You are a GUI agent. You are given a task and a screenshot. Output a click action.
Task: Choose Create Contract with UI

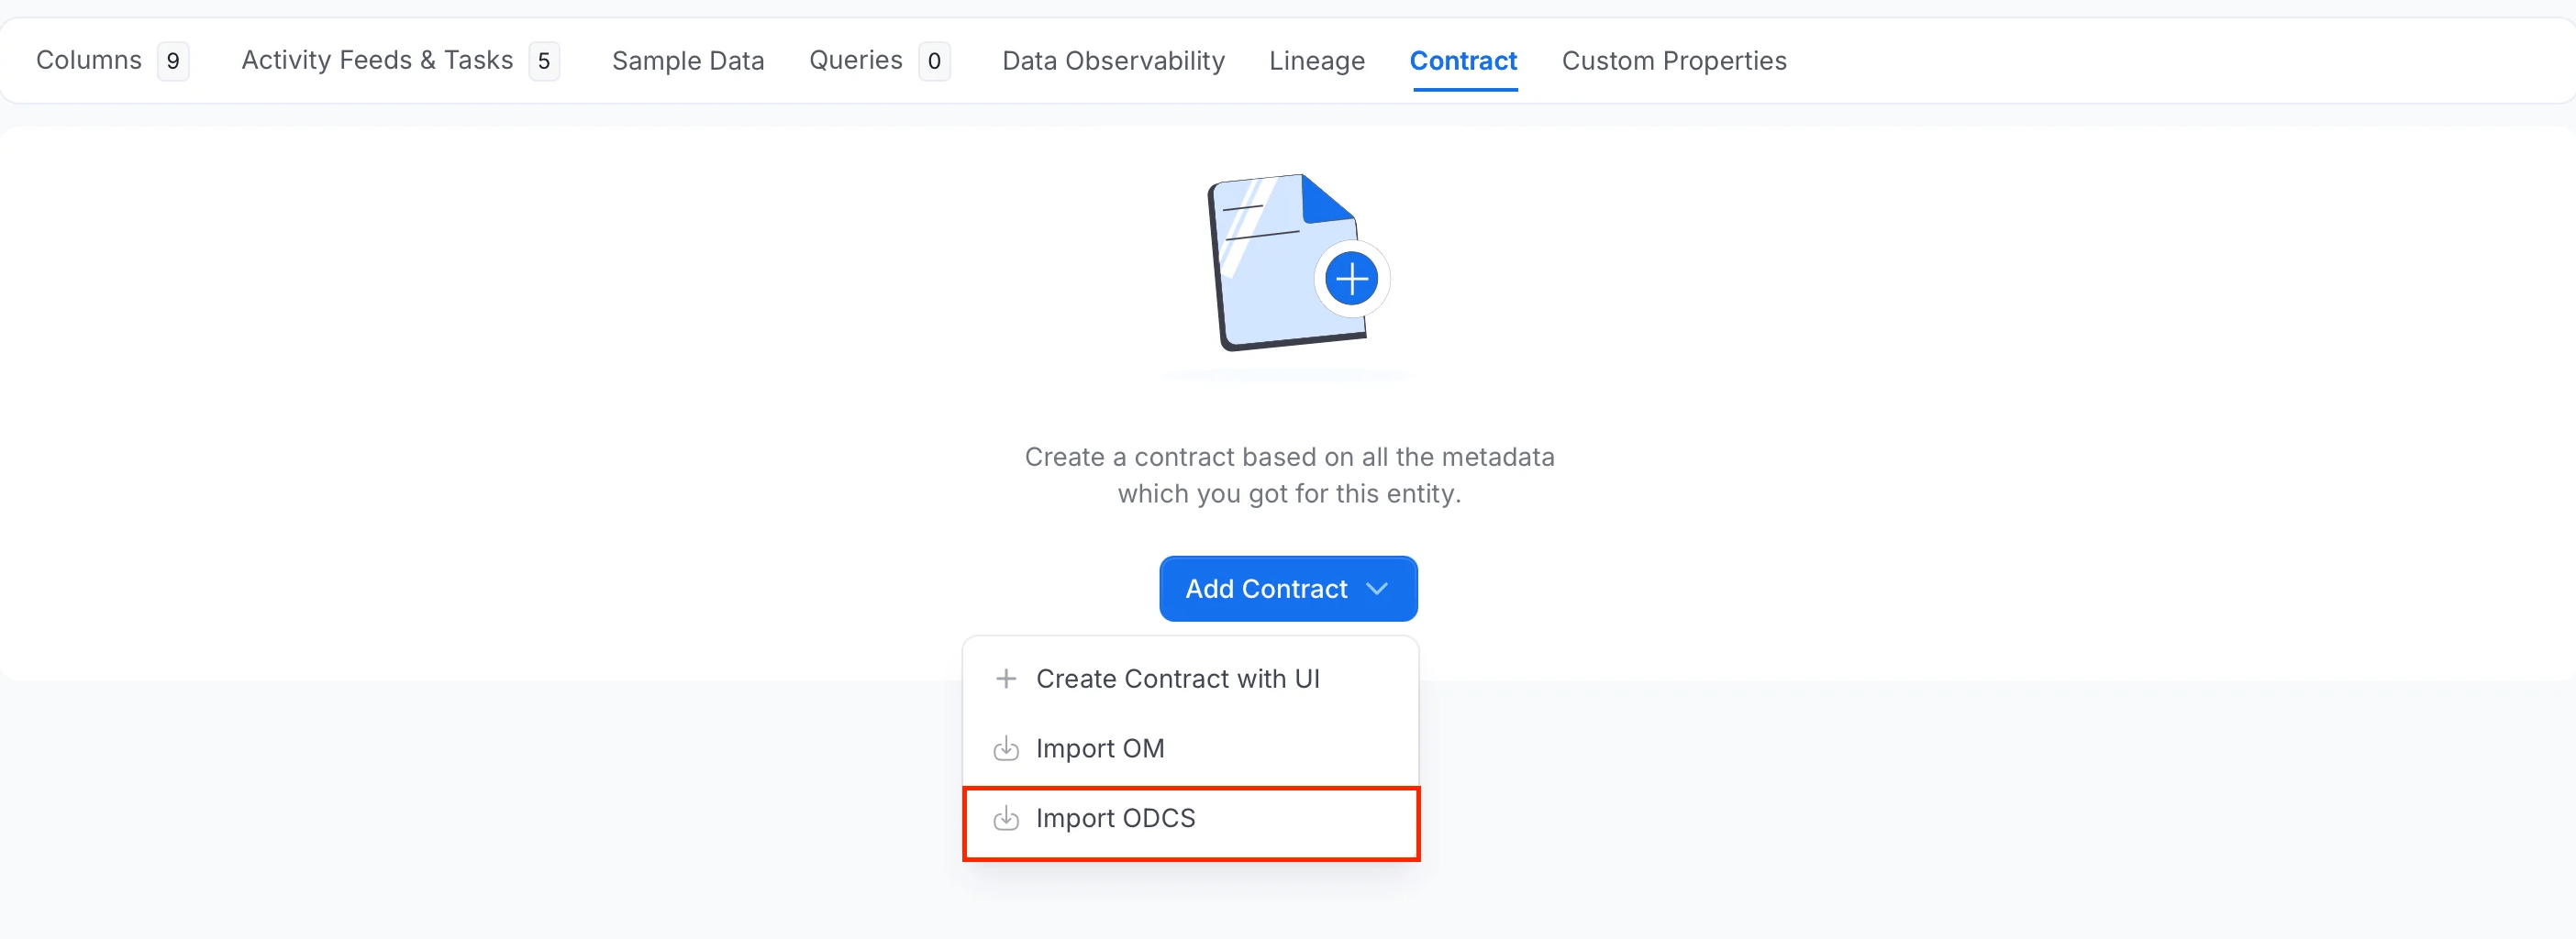[x=1190, y=679]
